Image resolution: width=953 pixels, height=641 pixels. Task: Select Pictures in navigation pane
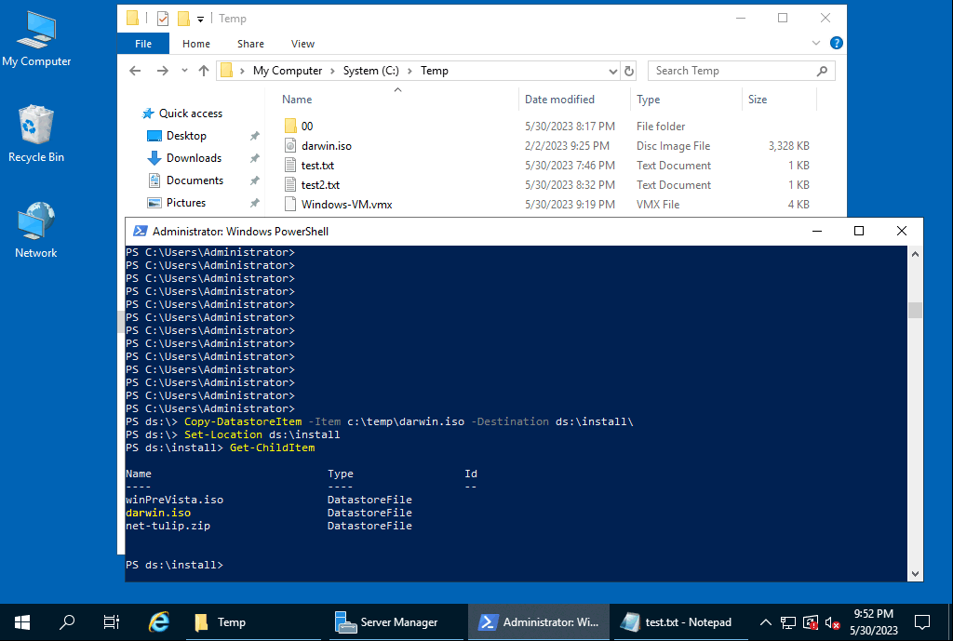(x=176, y=203)
